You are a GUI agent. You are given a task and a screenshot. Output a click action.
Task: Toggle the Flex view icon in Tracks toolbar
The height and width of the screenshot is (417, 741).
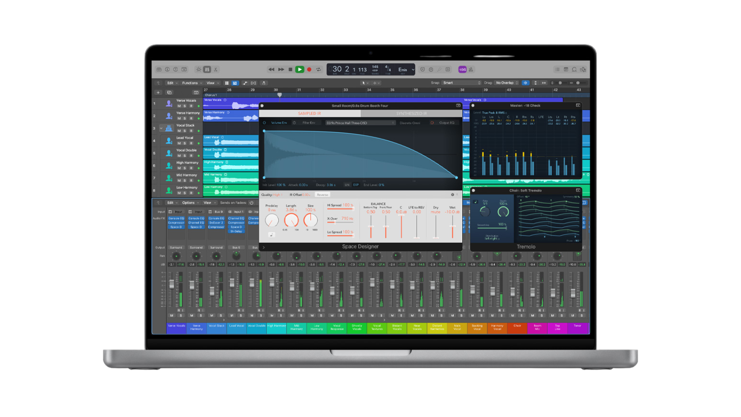click(x=253, y=83)
